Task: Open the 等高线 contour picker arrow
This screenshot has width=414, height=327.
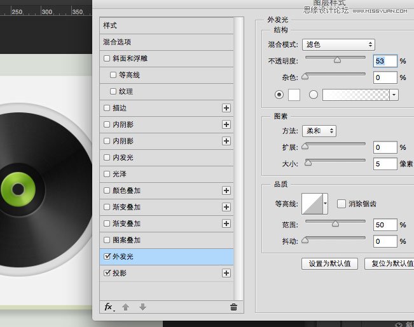Action: [326, 204]
